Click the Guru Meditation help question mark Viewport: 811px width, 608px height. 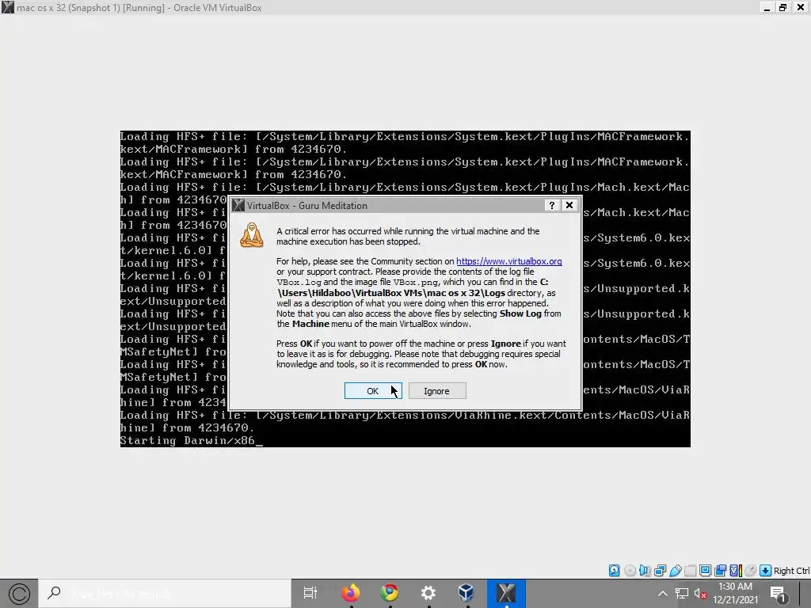551,205
